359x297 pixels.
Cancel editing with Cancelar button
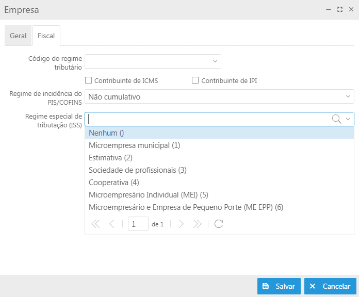[330, 286]
